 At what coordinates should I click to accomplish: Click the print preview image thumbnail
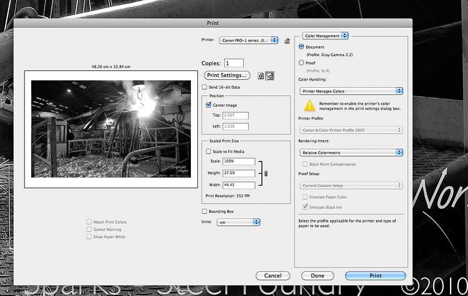(x=111, y=129)
